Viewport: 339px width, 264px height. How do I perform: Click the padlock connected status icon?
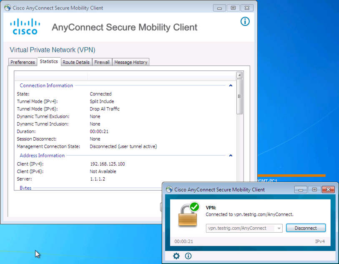[188, 214]
